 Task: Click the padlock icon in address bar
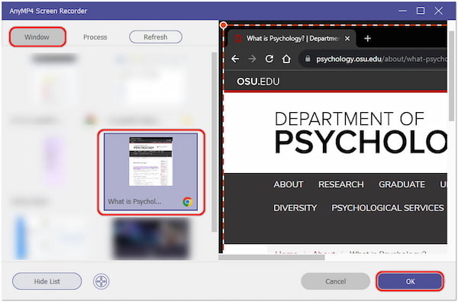308,59
